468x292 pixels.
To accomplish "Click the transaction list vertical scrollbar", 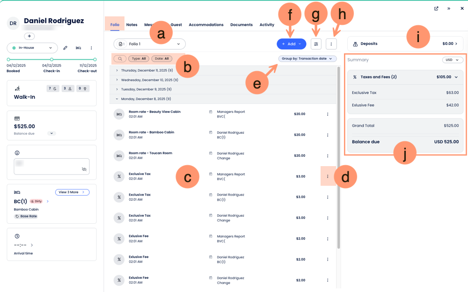I will pyautogui.click(x=339, y=154).
